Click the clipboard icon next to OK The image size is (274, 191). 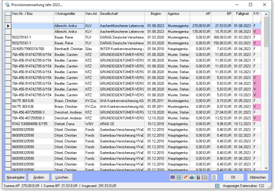[214, 177]
